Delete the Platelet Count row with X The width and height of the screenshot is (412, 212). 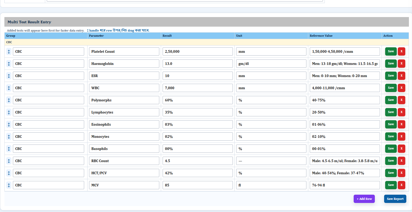(x=401, y=51)
